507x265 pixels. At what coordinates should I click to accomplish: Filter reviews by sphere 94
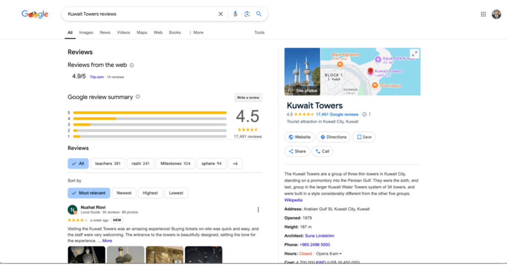point(211,164)
